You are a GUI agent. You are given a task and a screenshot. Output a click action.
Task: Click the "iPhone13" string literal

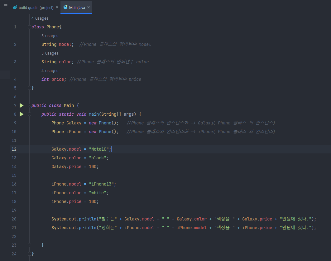101,184
